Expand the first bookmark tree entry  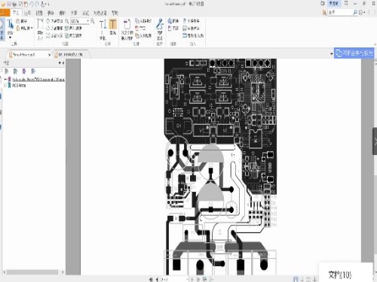click(5, 79)
